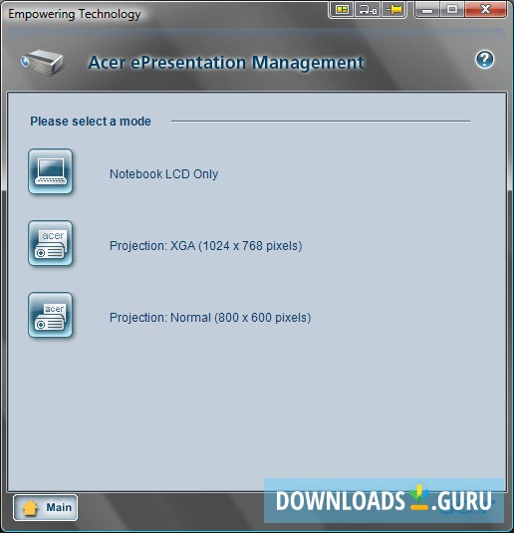Click the yellow panel layout title bar icon
514x533 pixels.
pos(342,9)
